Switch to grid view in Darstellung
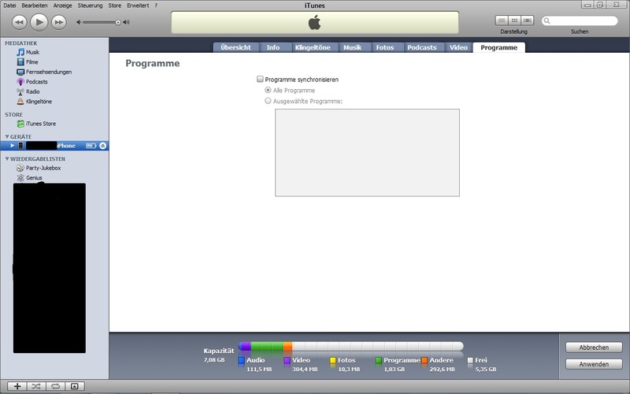 tap(514, 20)
